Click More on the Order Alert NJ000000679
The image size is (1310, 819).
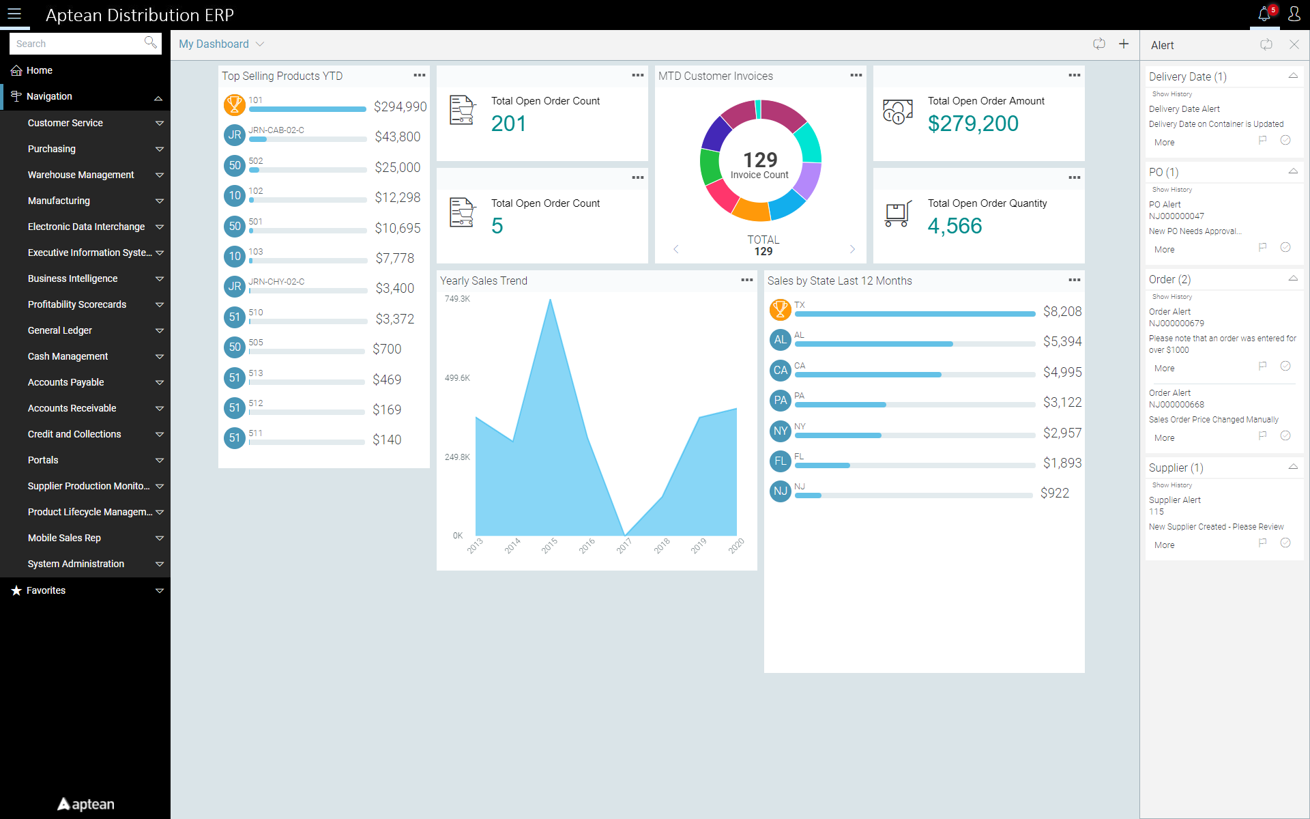(1164, 368)
